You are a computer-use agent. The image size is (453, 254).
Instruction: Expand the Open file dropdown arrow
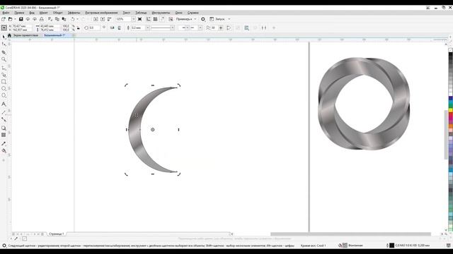(x=15, y=19)
